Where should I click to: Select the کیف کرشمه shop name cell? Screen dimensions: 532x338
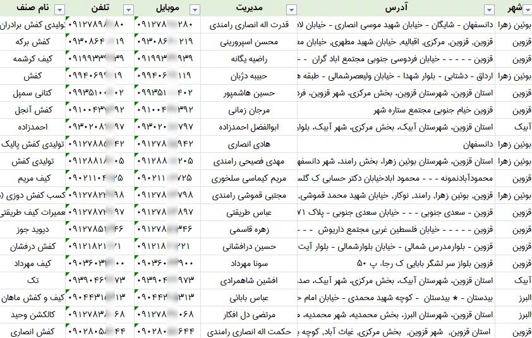click(33, 59)
